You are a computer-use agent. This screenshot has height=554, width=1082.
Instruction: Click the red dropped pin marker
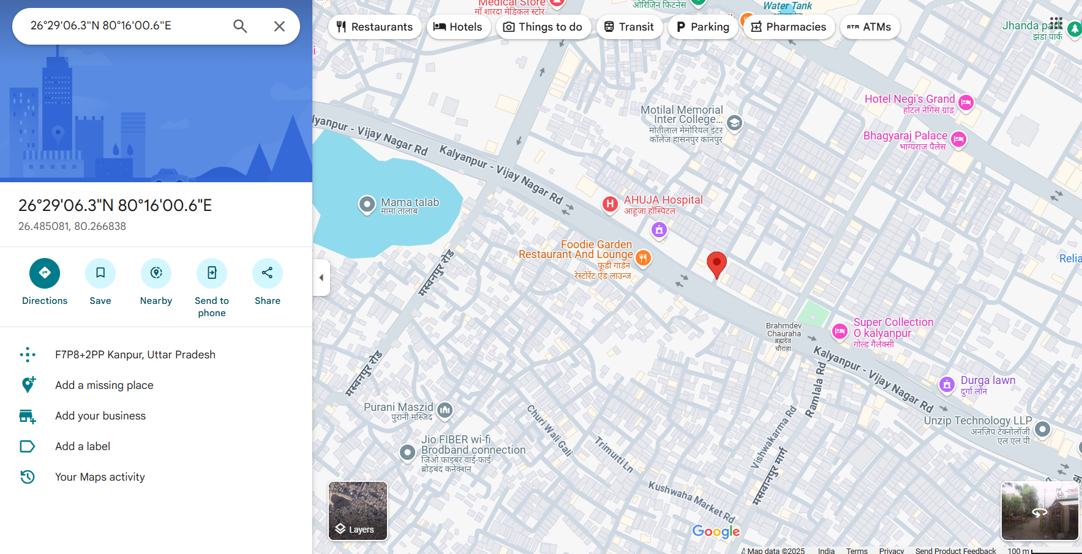coord(716,265)
